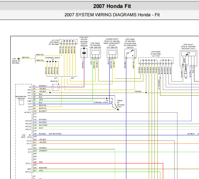Click the IGNITION COIL 4 label
Screen dimensions: 199x179
coord(188,48)
